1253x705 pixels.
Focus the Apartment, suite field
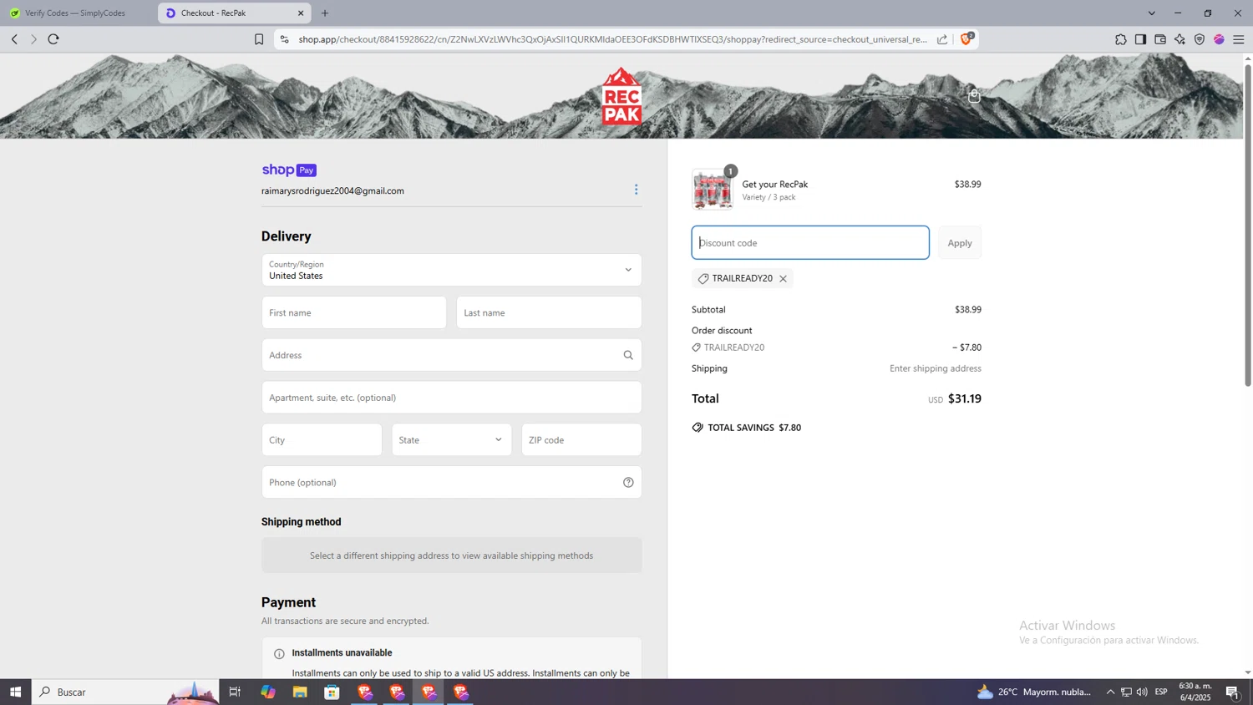(452, 398)
